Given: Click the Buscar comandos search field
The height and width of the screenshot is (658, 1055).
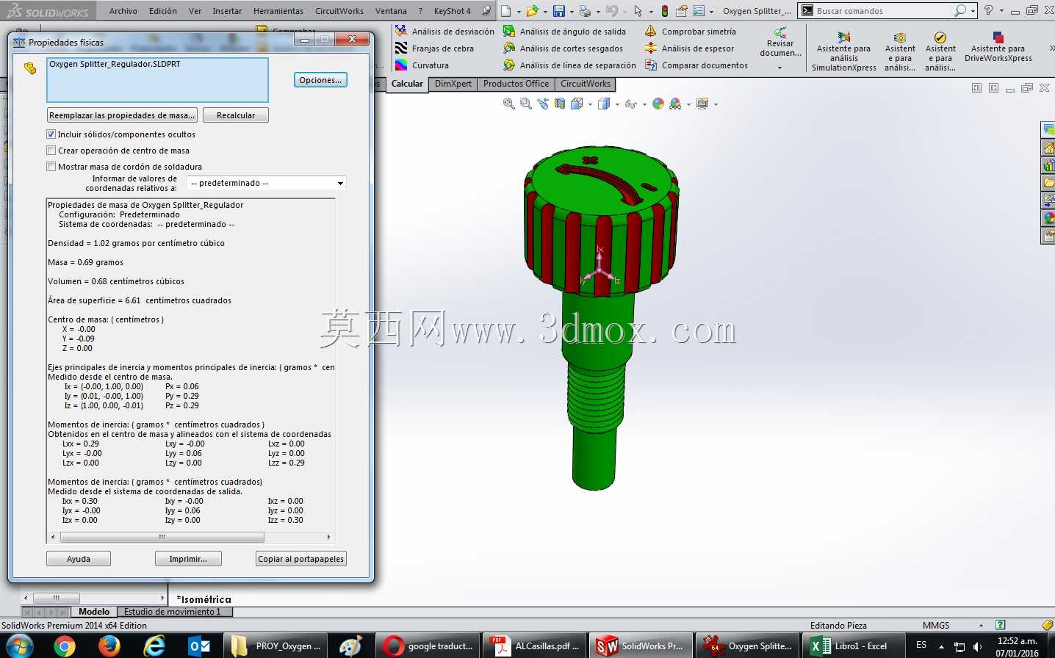Looking at the screenshot, I should [x=882, y=11].
